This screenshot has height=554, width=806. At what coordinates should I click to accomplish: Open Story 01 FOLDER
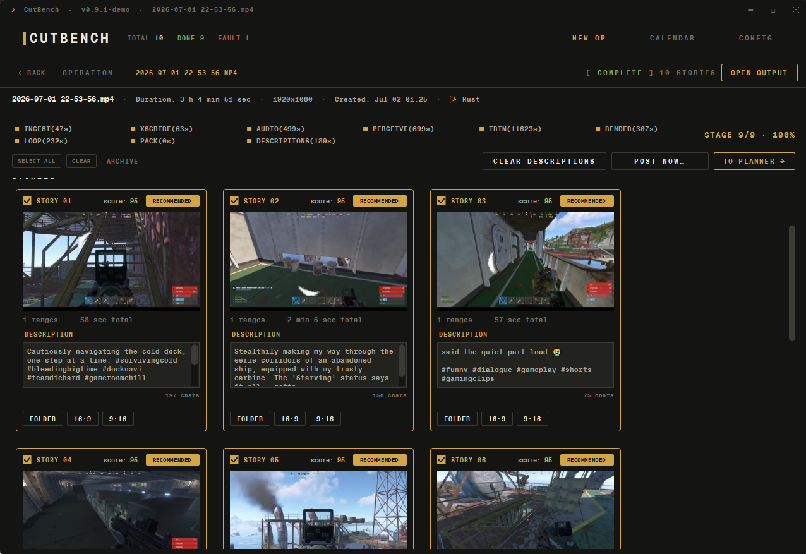pyautogui.click(x=43, y=419)
